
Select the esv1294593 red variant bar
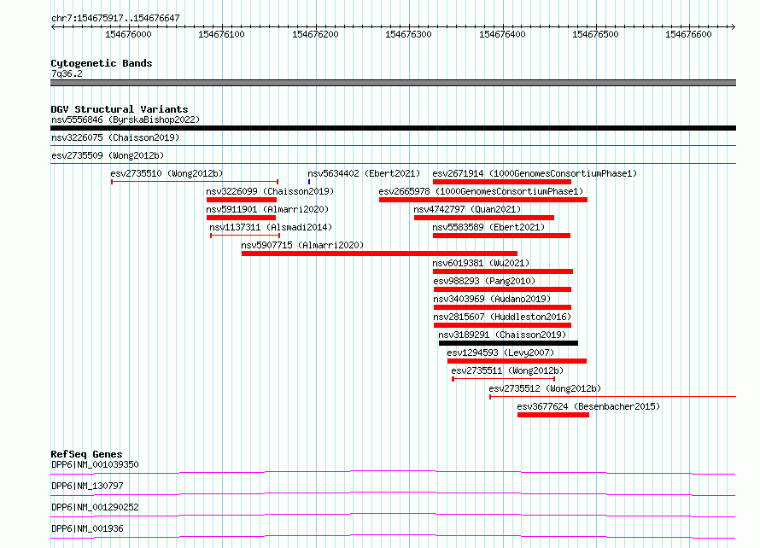click(517, 361)
